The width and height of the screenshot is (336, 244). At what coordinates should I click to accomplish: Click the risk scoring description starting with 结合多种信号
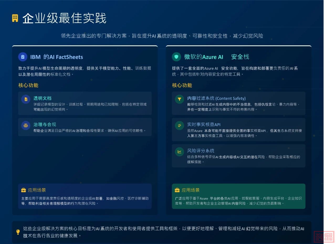244,159
